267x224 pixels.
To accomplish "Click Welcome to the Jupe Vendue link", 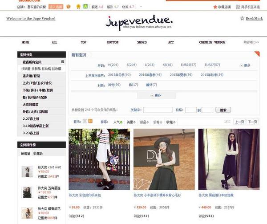I will 31,18.
